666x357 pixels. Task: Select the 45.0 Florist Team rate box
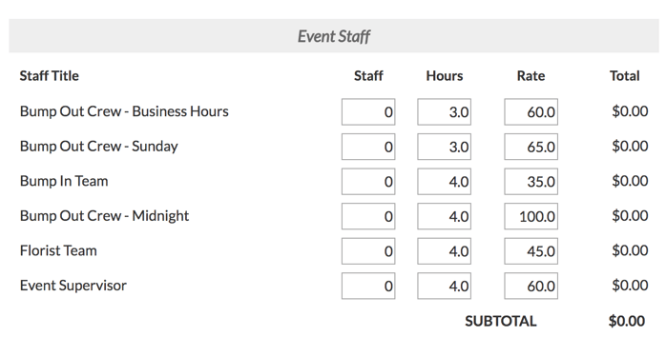click(x=531, y=251)
